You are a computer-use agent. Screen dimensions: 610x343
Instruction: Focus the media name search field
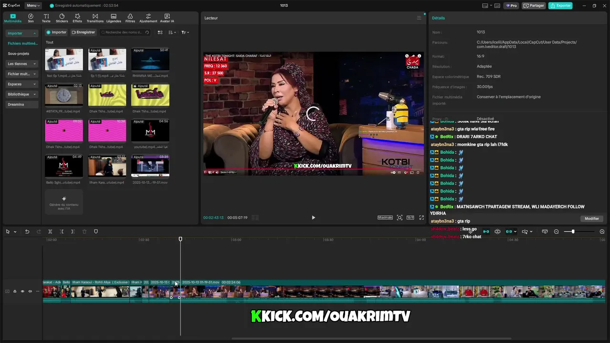(125, 32)
